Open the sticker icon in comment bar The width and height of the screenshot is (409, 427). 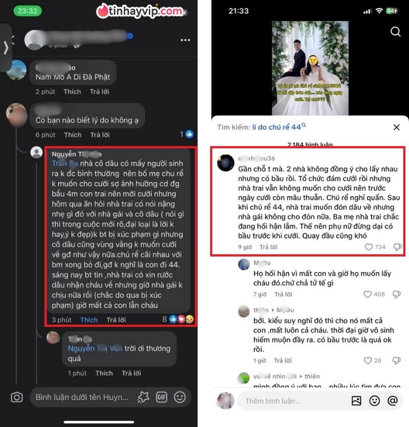click(143, 397)
